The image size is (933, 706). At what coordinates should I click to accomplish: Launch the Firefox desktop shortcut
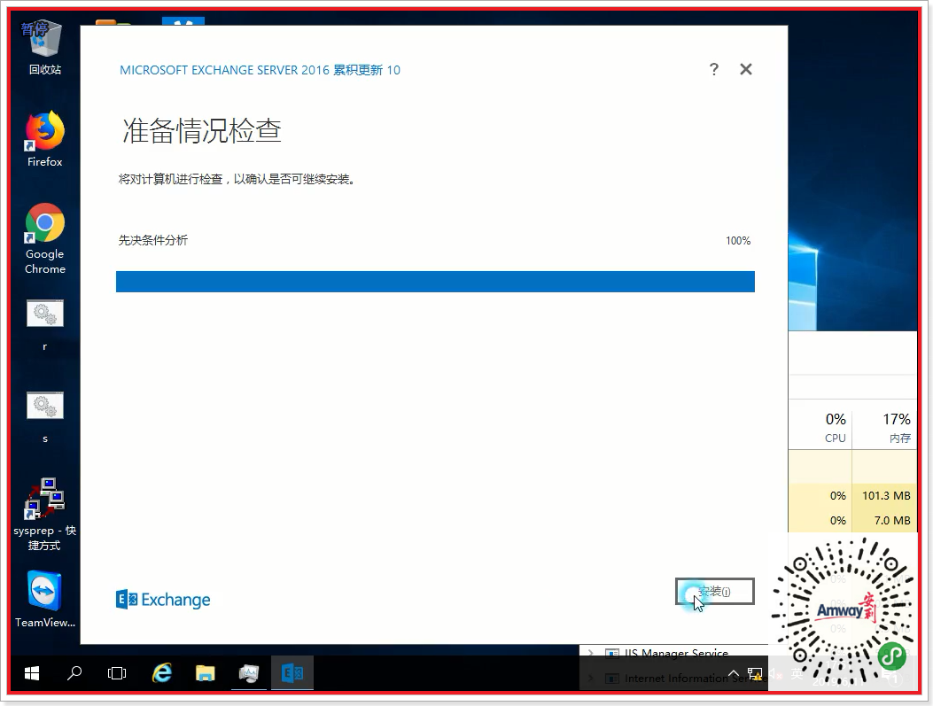click(44, 139)
